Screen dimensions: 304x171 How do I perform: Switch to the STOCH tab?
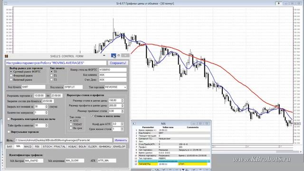(x=47, y=147)
